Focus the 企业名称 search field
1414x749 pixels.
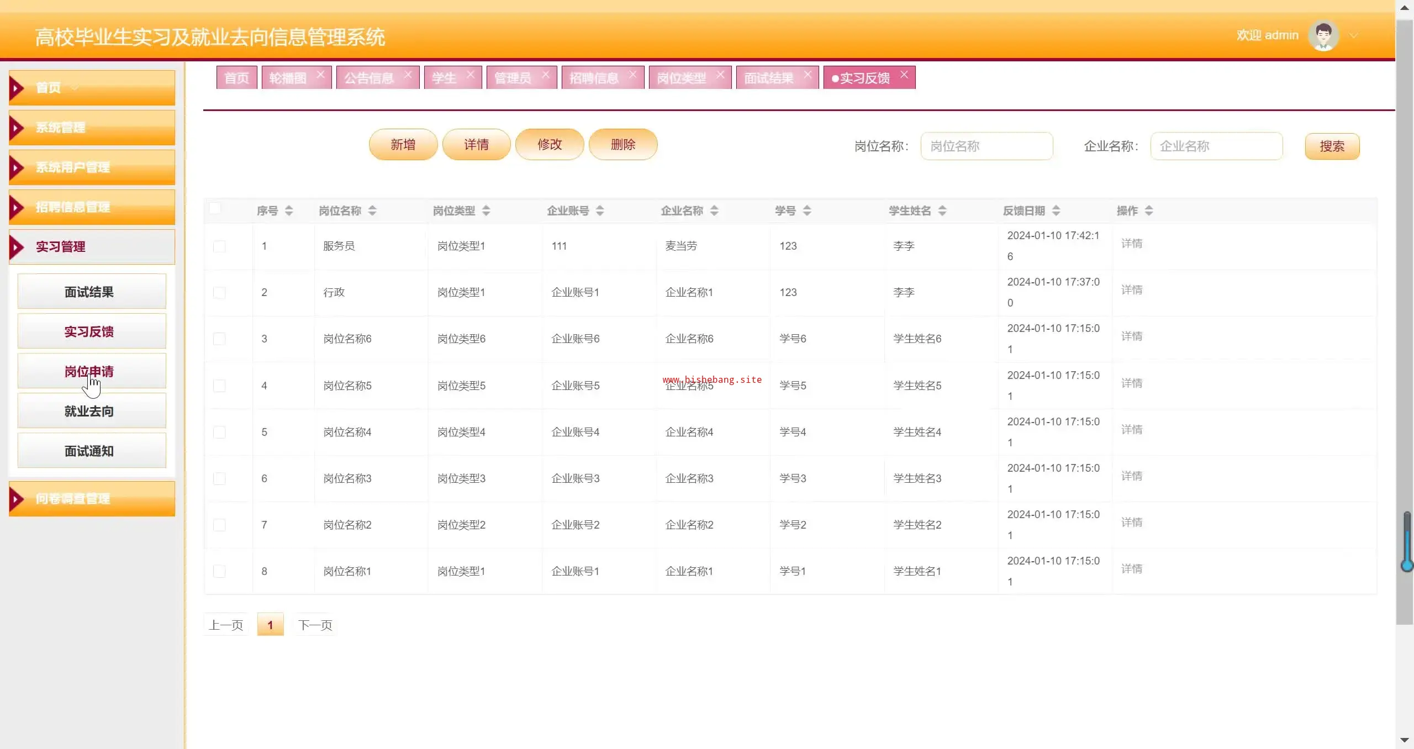(x=1216, y=146)
